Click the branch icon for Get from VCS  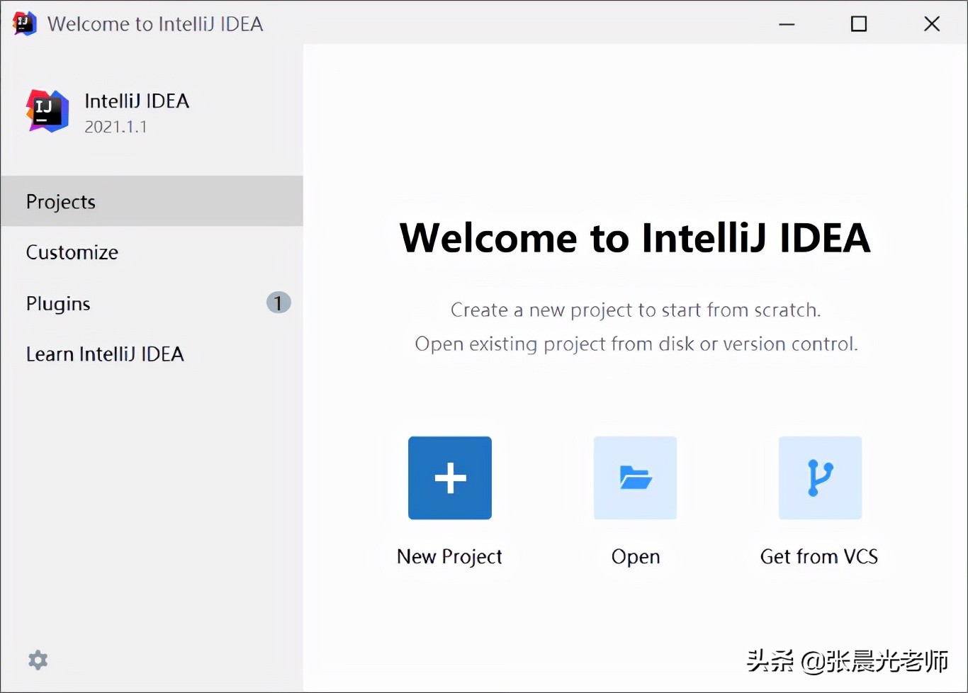tap(820, 478)
